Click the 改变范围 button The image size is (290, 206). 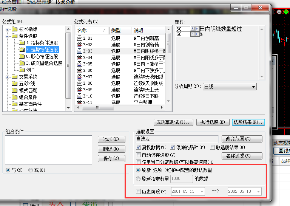pyautogui.click(x=242, y=139)
